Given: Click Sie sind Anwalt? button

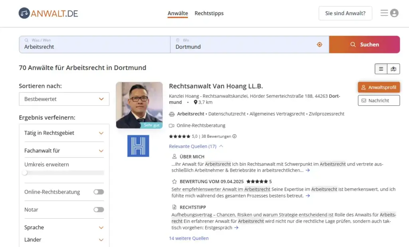Looking at the screenshot, I should click(345, 13).
